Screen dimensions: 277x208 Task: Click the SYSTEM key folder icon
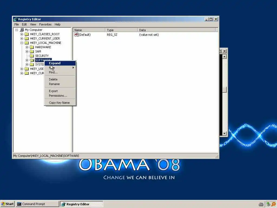pyautogui.click(x=32, y=64)
